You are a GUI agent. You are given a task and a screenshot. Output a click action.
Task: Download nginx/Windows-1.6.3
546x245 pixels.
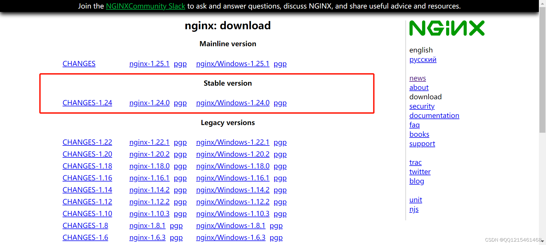click(x=231, y=237)
